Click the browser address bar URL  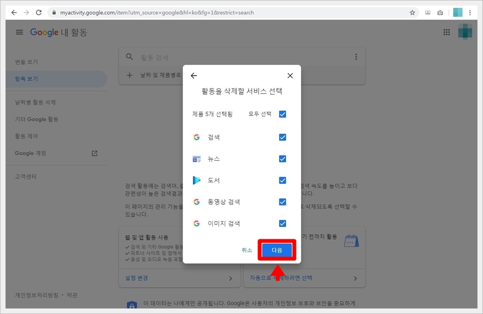point(157,13)
